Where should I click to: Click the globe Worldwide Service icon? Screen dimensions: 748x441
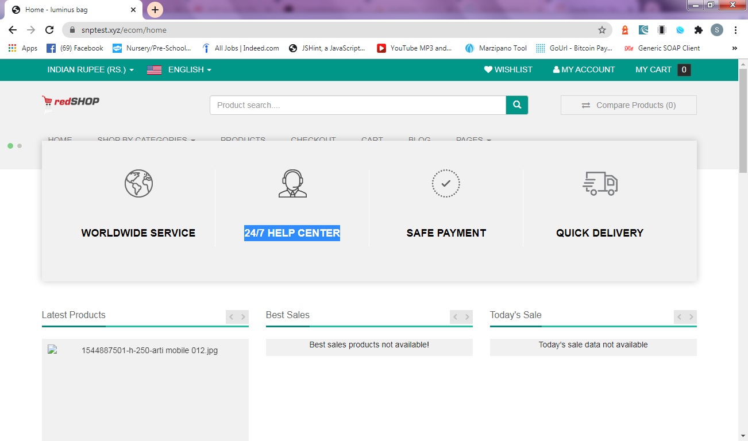[138, 184]
